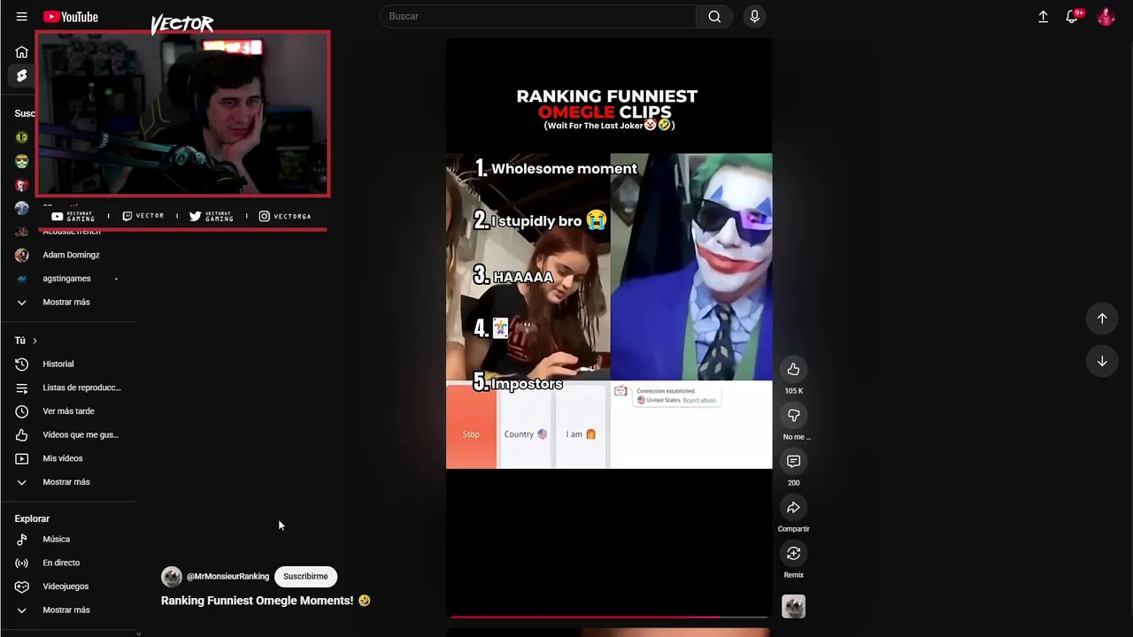Expand Mostrar más under Explorar
Image resolution: width=1133 pixels, height=637 pixels.
pos(68,610)
